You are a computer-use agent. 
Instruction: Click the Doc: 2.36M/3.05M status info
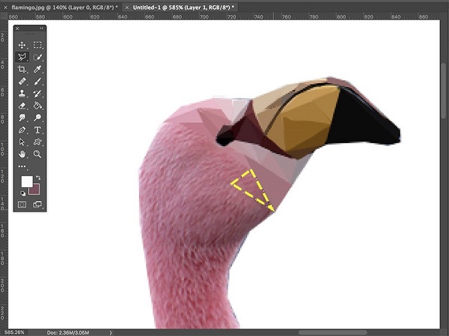[68, 333]
